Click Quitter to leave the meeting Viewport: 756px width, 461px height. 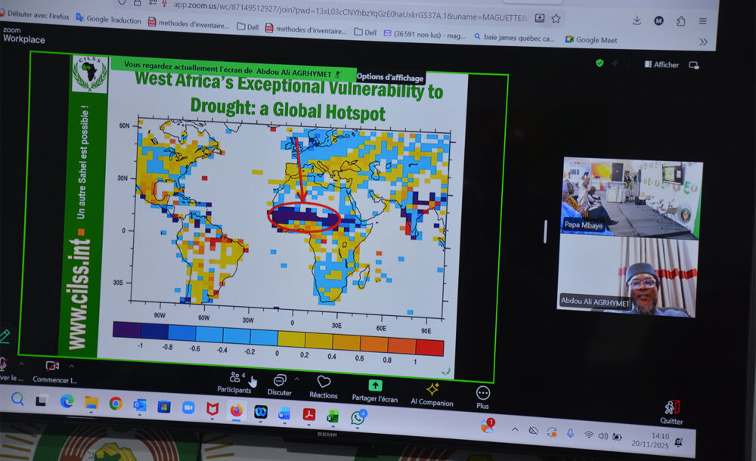671,412
